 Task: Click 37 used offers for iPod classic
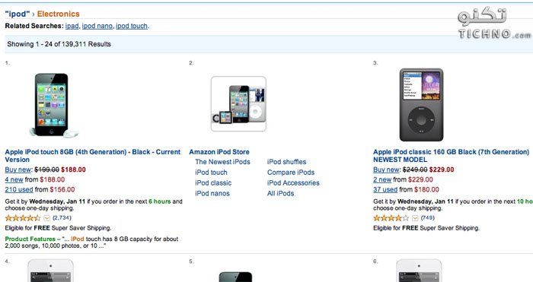click(385, 190)
